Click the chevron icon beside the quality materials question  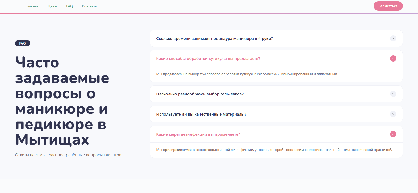393,114
